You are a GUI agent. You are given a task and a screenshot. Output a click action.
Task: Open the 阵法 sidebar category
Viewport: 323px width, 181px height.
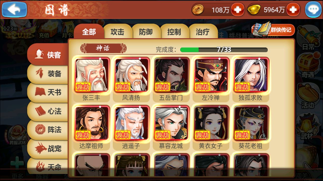tap(48, 130)
